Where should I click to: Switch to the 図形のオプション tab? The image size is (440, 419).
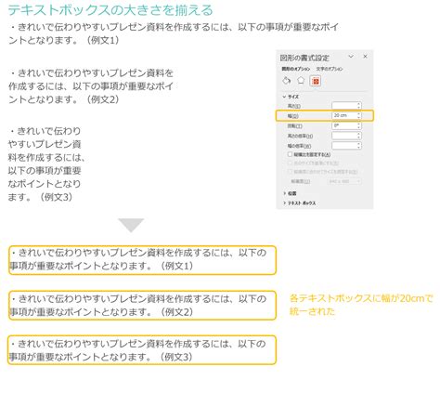point(295,69)
